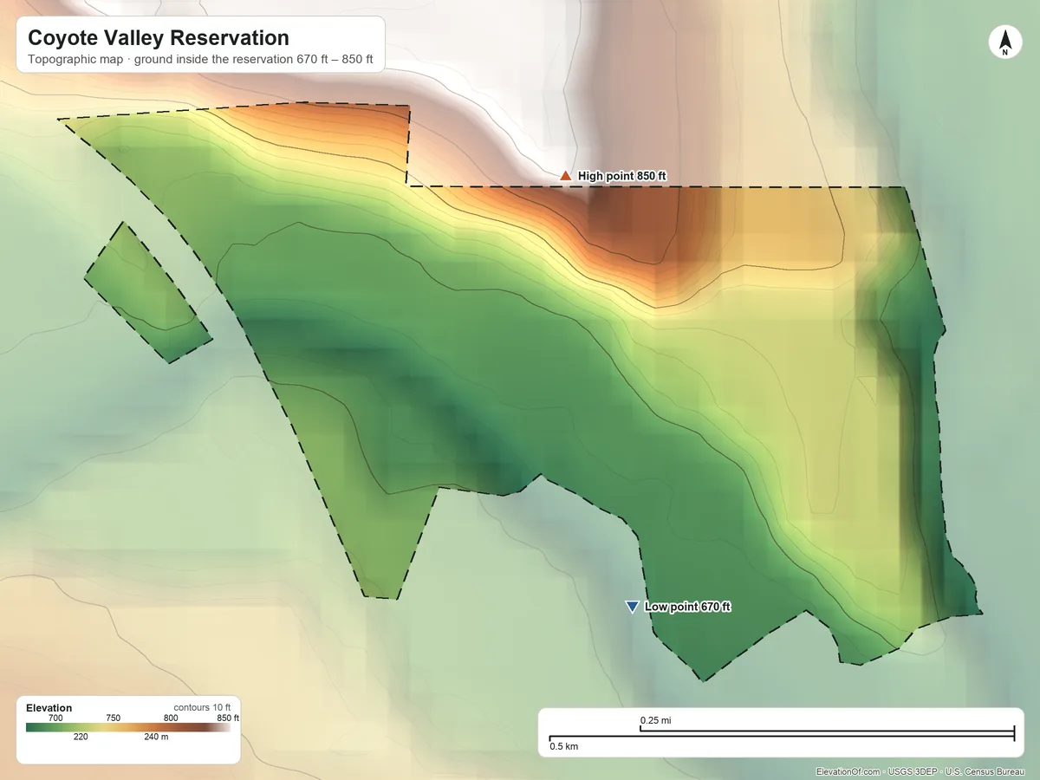Image resolution: width=1040 pixels, height=780 pixels.
Task: Click the '220' meter legend label
Action: (x=81, y=738)
